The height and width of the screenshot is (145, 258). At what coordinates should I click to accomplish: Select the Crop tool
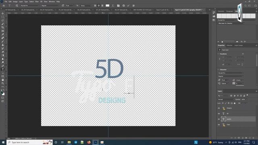click(x=3, y=27)
